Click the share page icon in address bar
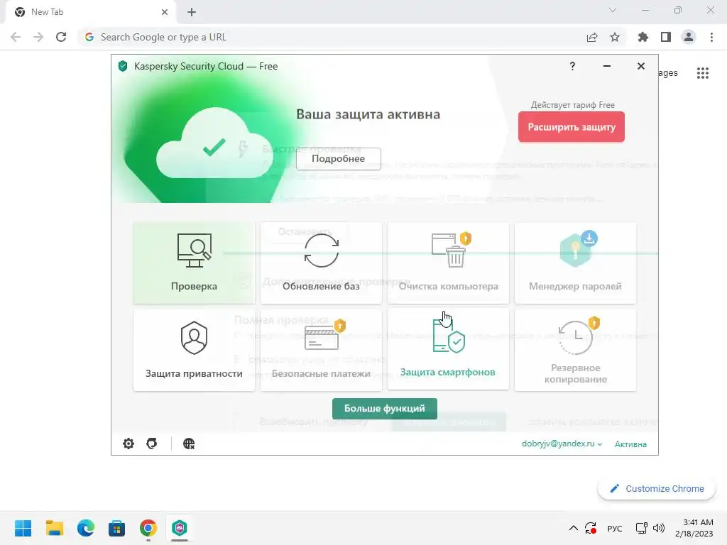The width and height of the screenshot is (727, 545). (x=592, y=37)
